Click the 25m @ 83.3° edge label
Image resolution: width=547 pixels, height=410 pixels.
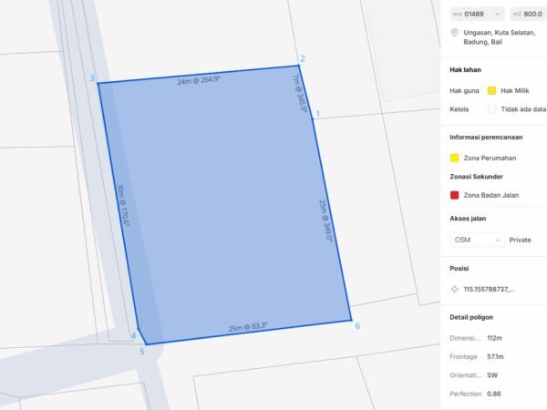(248, 326)
